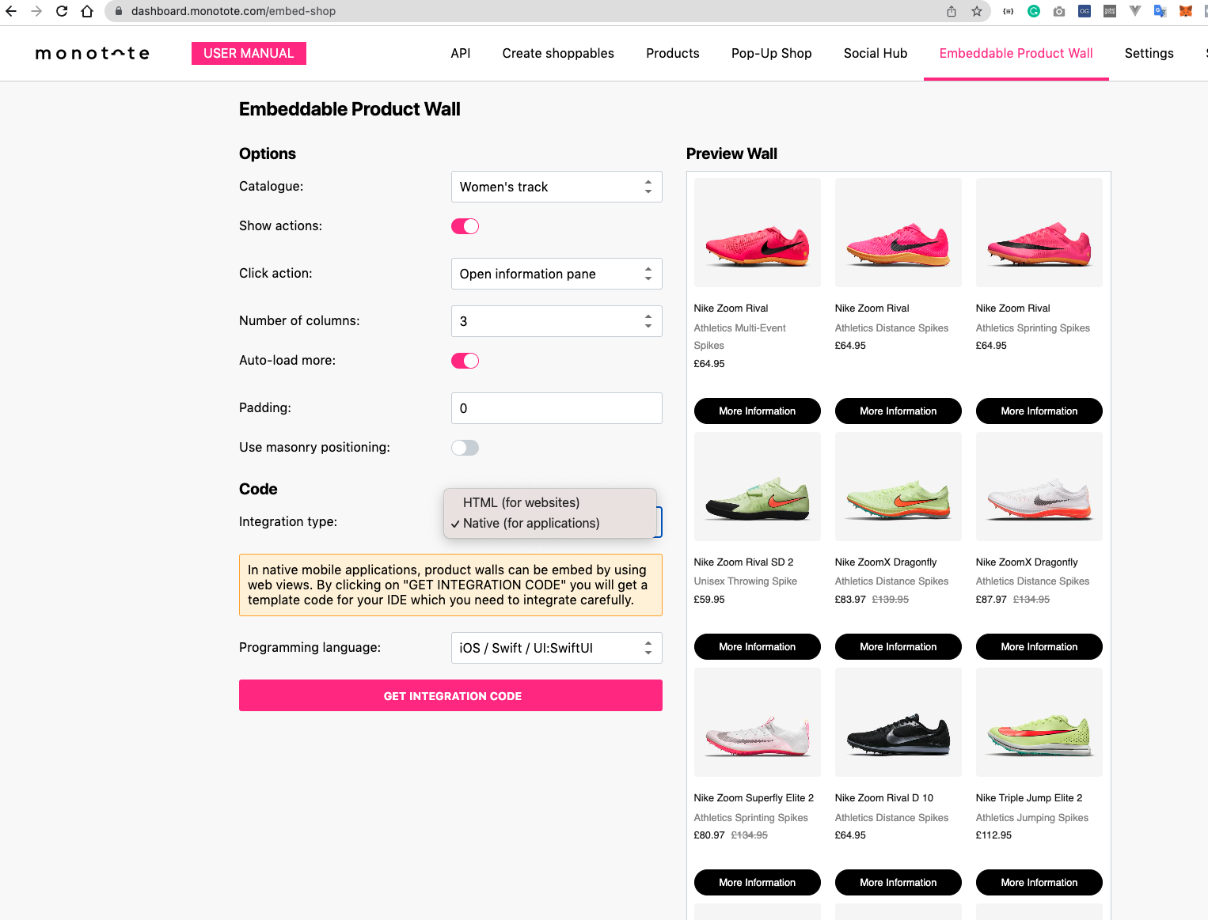Open the API nav item

(461, 53)
